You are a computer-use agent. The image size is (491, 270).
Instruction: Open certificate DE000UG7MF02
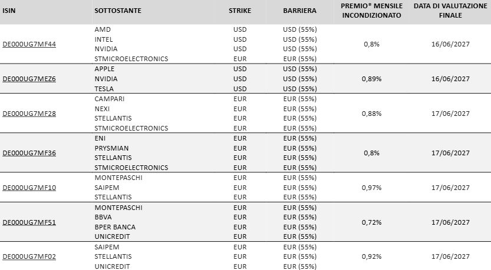[x=29, y=256]
